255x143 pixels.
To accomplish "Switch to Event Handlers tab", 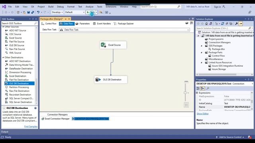I will 102,24.
